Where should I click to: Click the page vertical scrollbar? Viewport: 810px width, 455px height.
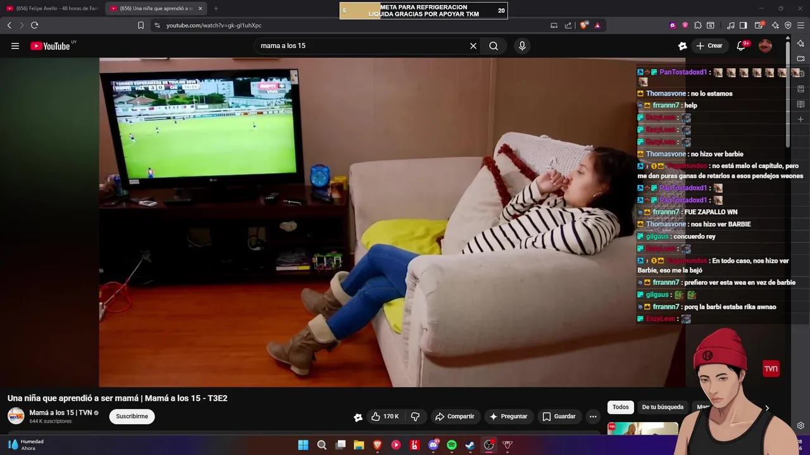(788, 94)
